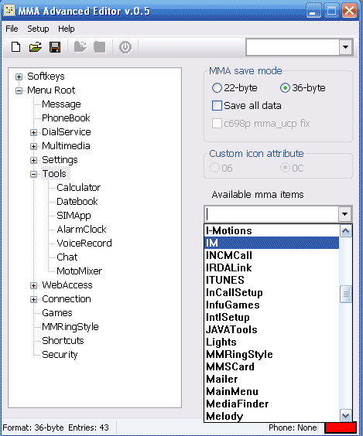Click the list scrollbar down arrow
363x436 pixels.
tap(346, 416)
